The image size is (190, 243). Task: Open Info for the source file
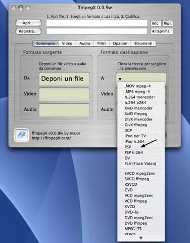156,23
